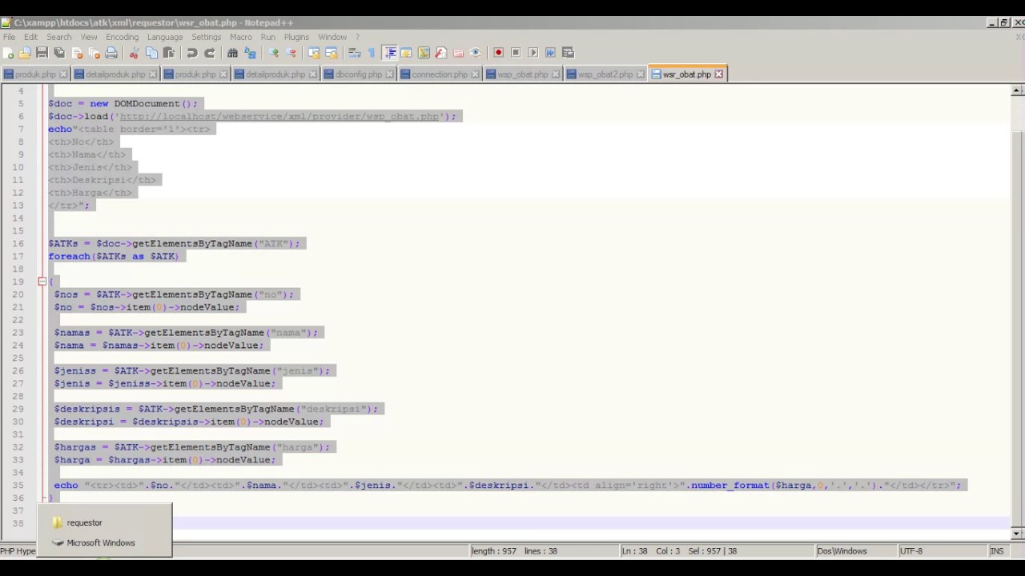Copy the selection with the Copy icon
Screen dimensions: 1025x576
(x=151, y=53)
